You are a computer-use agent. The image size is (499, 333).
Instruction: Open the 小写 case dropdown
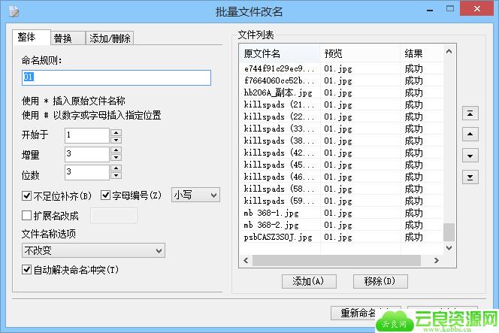point(195,195)
